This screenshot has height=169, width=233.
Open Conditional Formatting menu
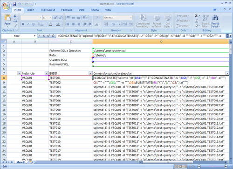pos(143,21)
